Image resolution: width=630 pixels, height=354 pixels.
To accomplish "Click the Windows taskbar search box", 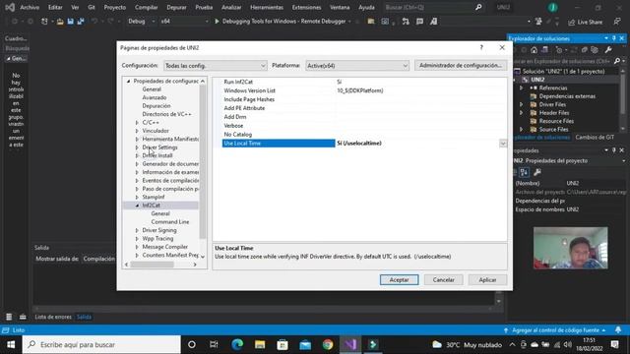I will pos(101,344).
